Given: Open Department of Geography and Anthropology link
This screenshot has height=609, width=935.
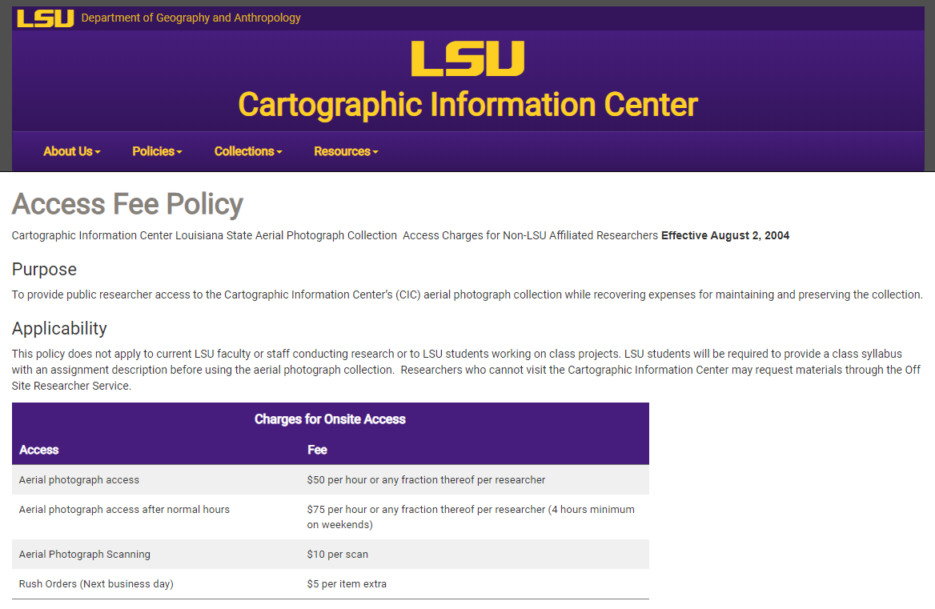Looking at the screenshot, I should pyautogui.click(x=191, y=18).
